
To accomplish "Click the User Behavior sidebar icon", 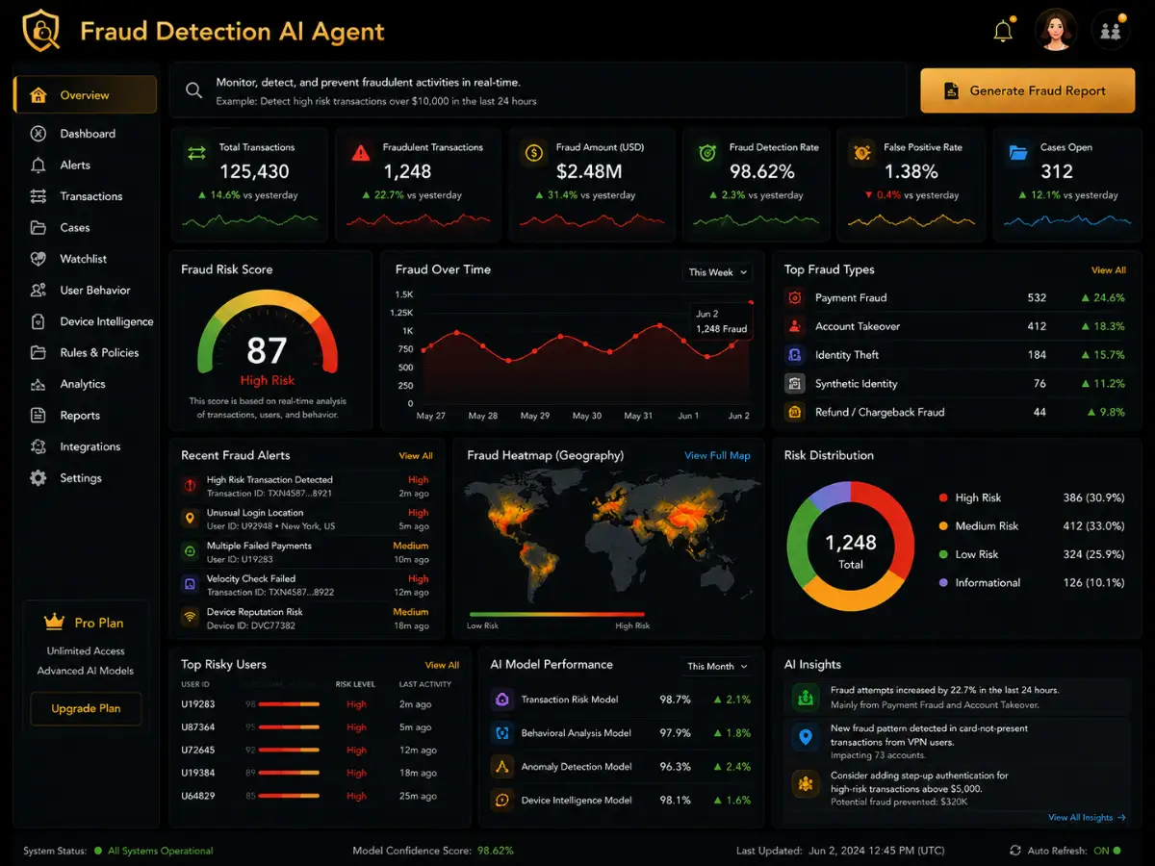I will pos(38,290).
